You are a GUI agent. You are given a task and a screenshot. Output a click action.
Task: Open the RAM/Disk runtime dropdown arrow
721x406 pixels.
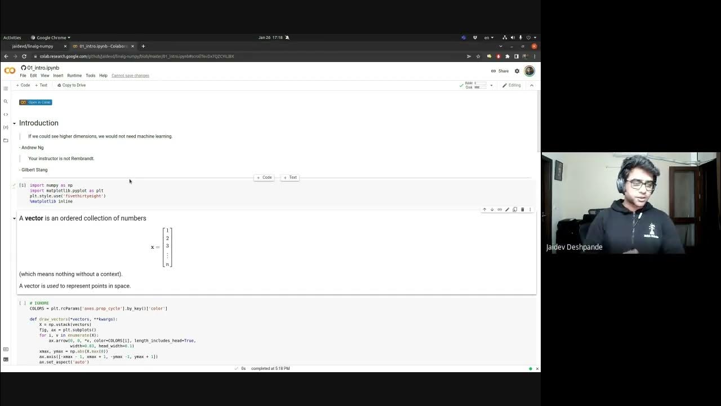(491, 86)
